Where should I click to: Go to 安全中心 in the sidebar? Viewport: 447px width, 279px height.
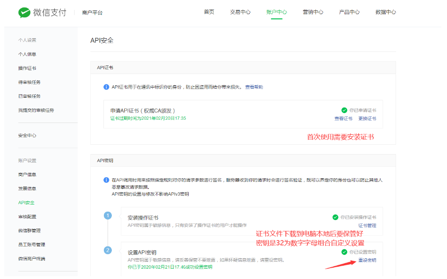[27, 135]
